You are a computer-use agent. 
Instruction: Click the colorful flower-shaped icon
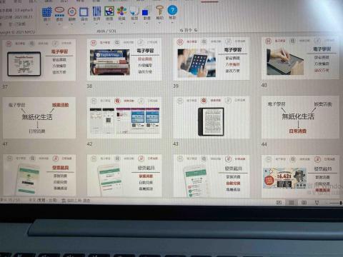point(121,11)
